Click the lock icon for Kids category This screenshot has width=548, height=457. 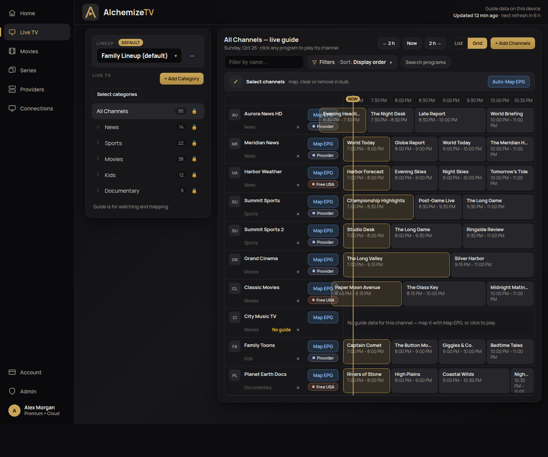(194, 175)
